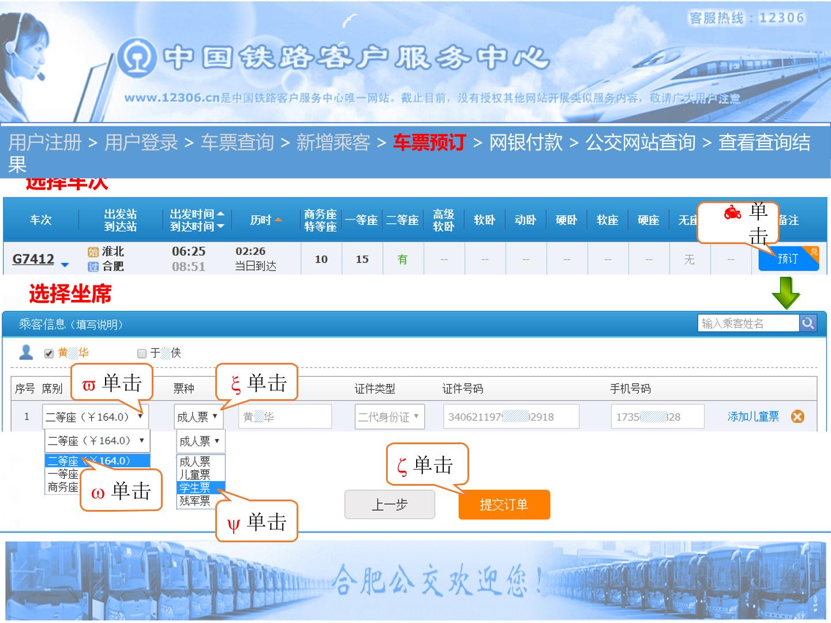Click the 始 origin station icon beside 淮北
831x623 pixels.
[93, 252]
